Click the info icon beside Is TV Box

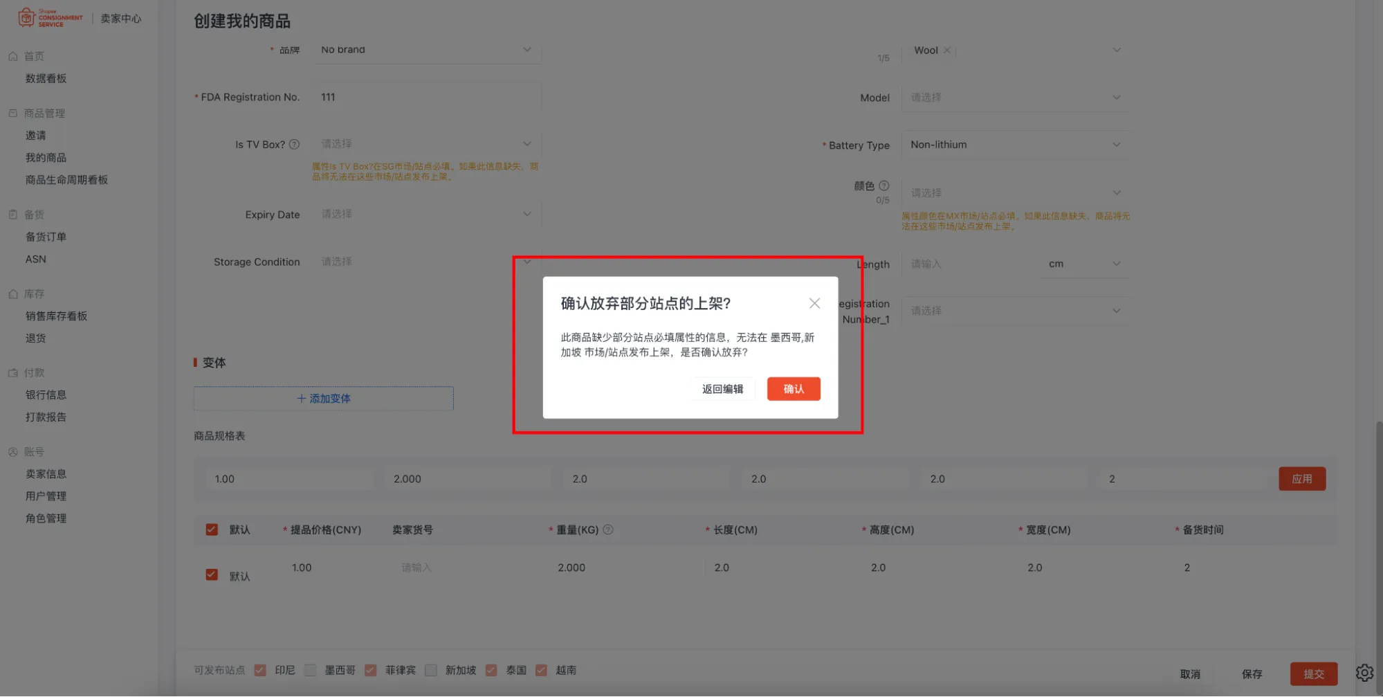click(293, 144)
